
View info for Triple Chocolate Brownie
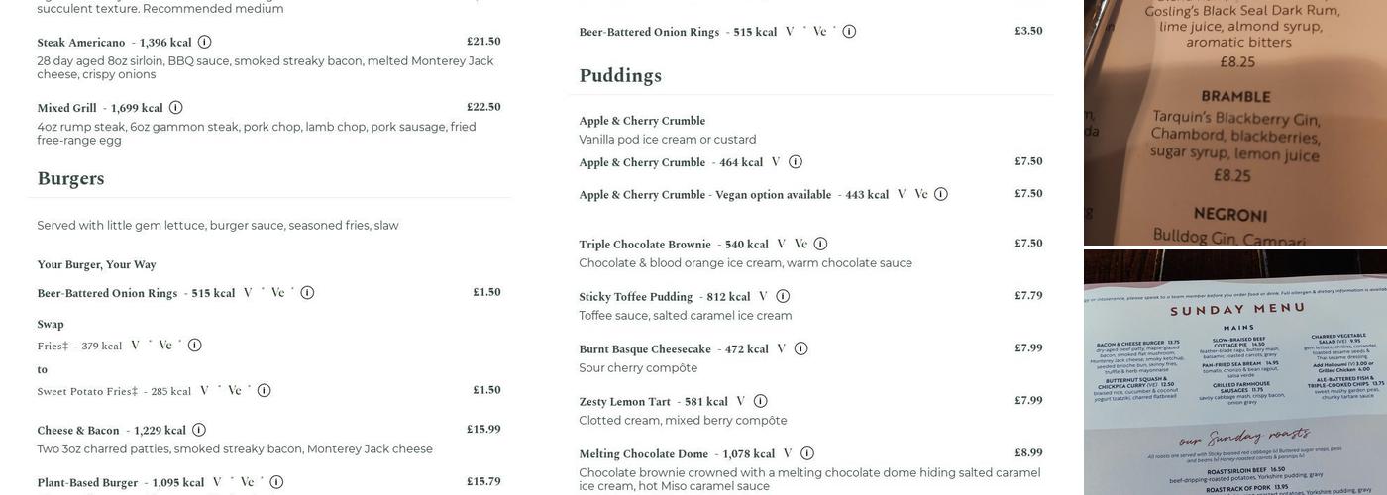point(820,244)
